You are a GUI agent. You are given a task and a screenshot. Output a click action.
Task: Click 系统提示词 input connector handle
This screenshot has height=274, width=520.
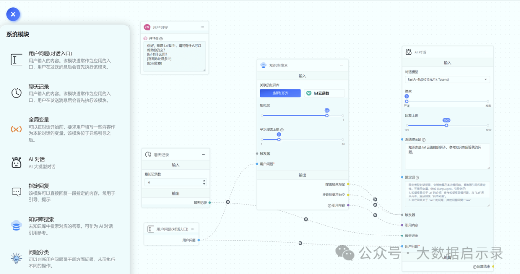click(402, 139)
